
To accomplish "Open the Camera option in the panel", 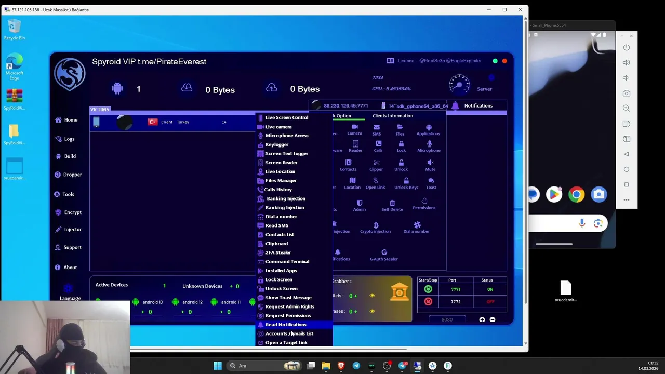I will [354, 129].
